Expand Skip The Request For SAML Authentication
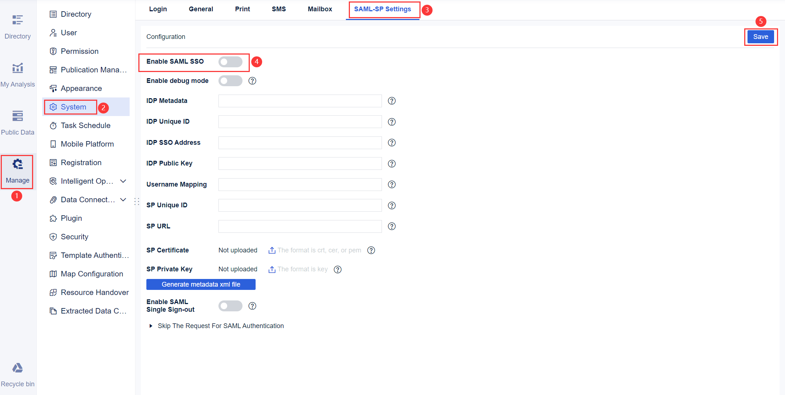This screenshot has width=785, height=395. click(151, 326)
